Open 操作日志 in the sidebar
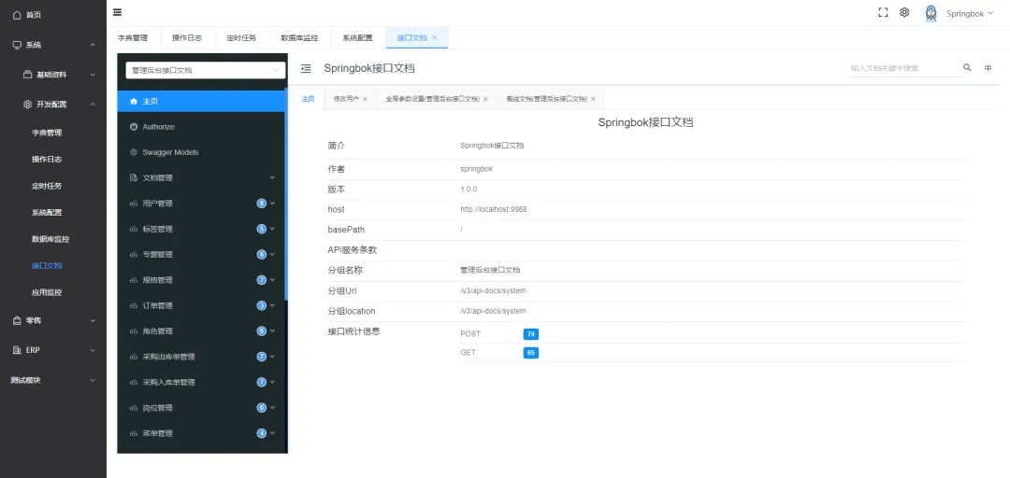This screenshot has width=1010, height=478. pyautogui.click(x=47, y=160)
